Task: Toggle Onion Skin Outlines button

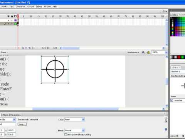Action: pyautogui.click(x=26, y=48)
